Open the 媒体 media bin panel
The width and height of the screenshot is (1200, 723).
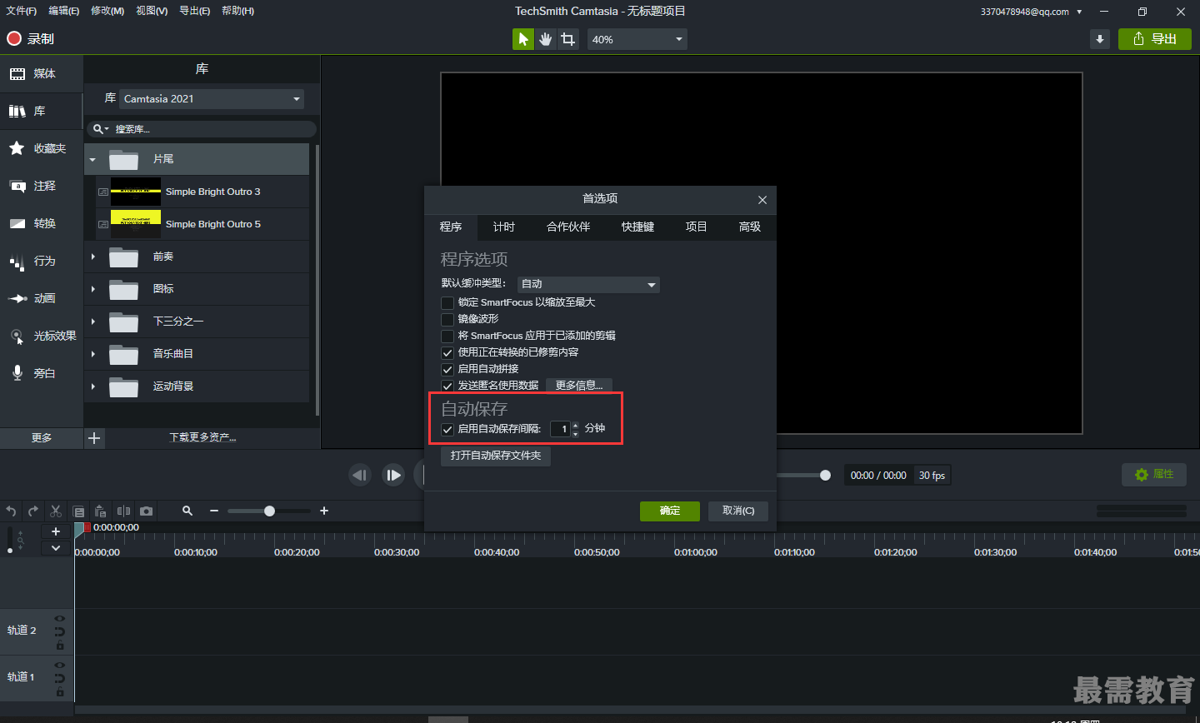click(x=42, y=74)
